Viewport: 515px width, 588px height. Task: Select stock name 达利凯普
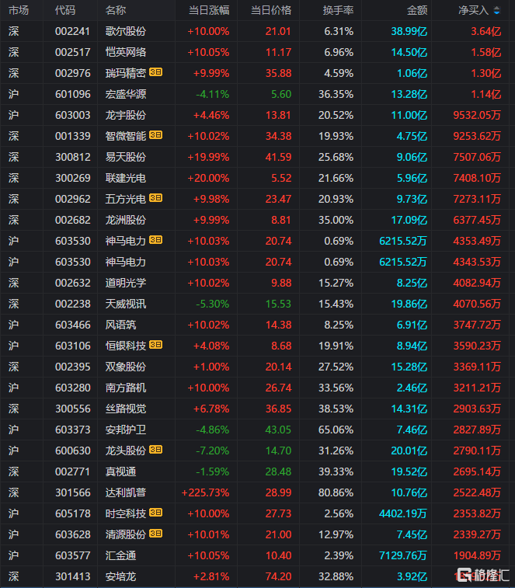tap(126, 492)
